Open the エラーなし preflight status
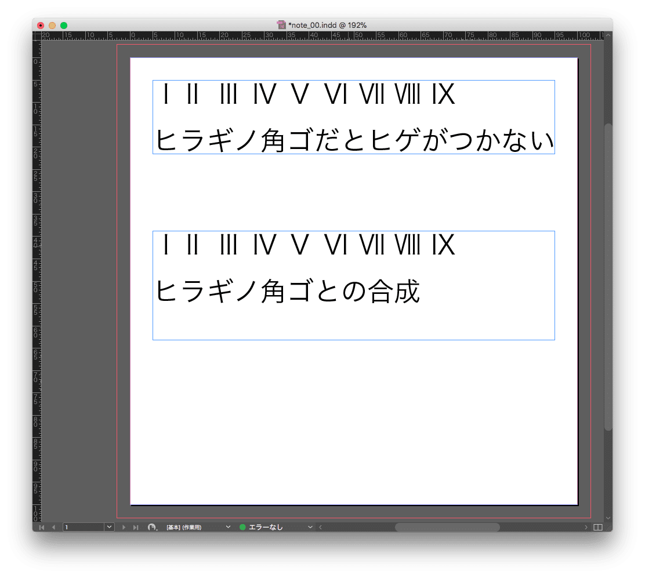The height and width of the screenshot is (578, 645). [266, 527]
